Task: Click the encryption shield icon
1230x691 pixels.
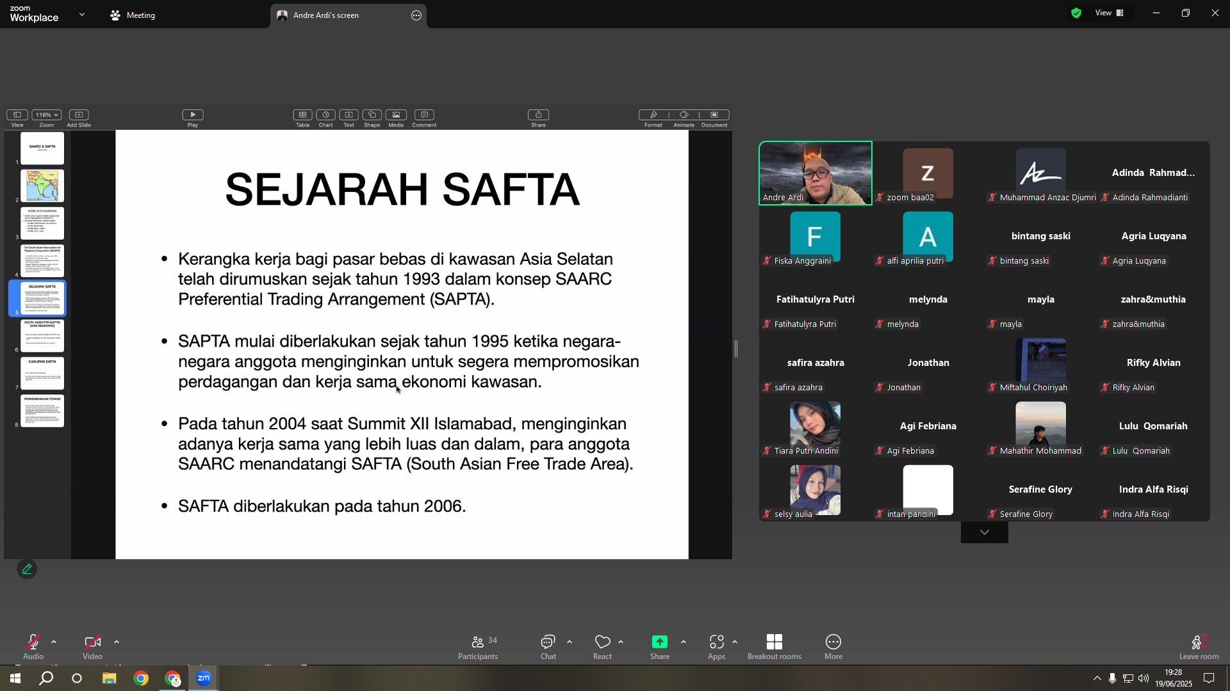Action: click(x=1076, y=13)
